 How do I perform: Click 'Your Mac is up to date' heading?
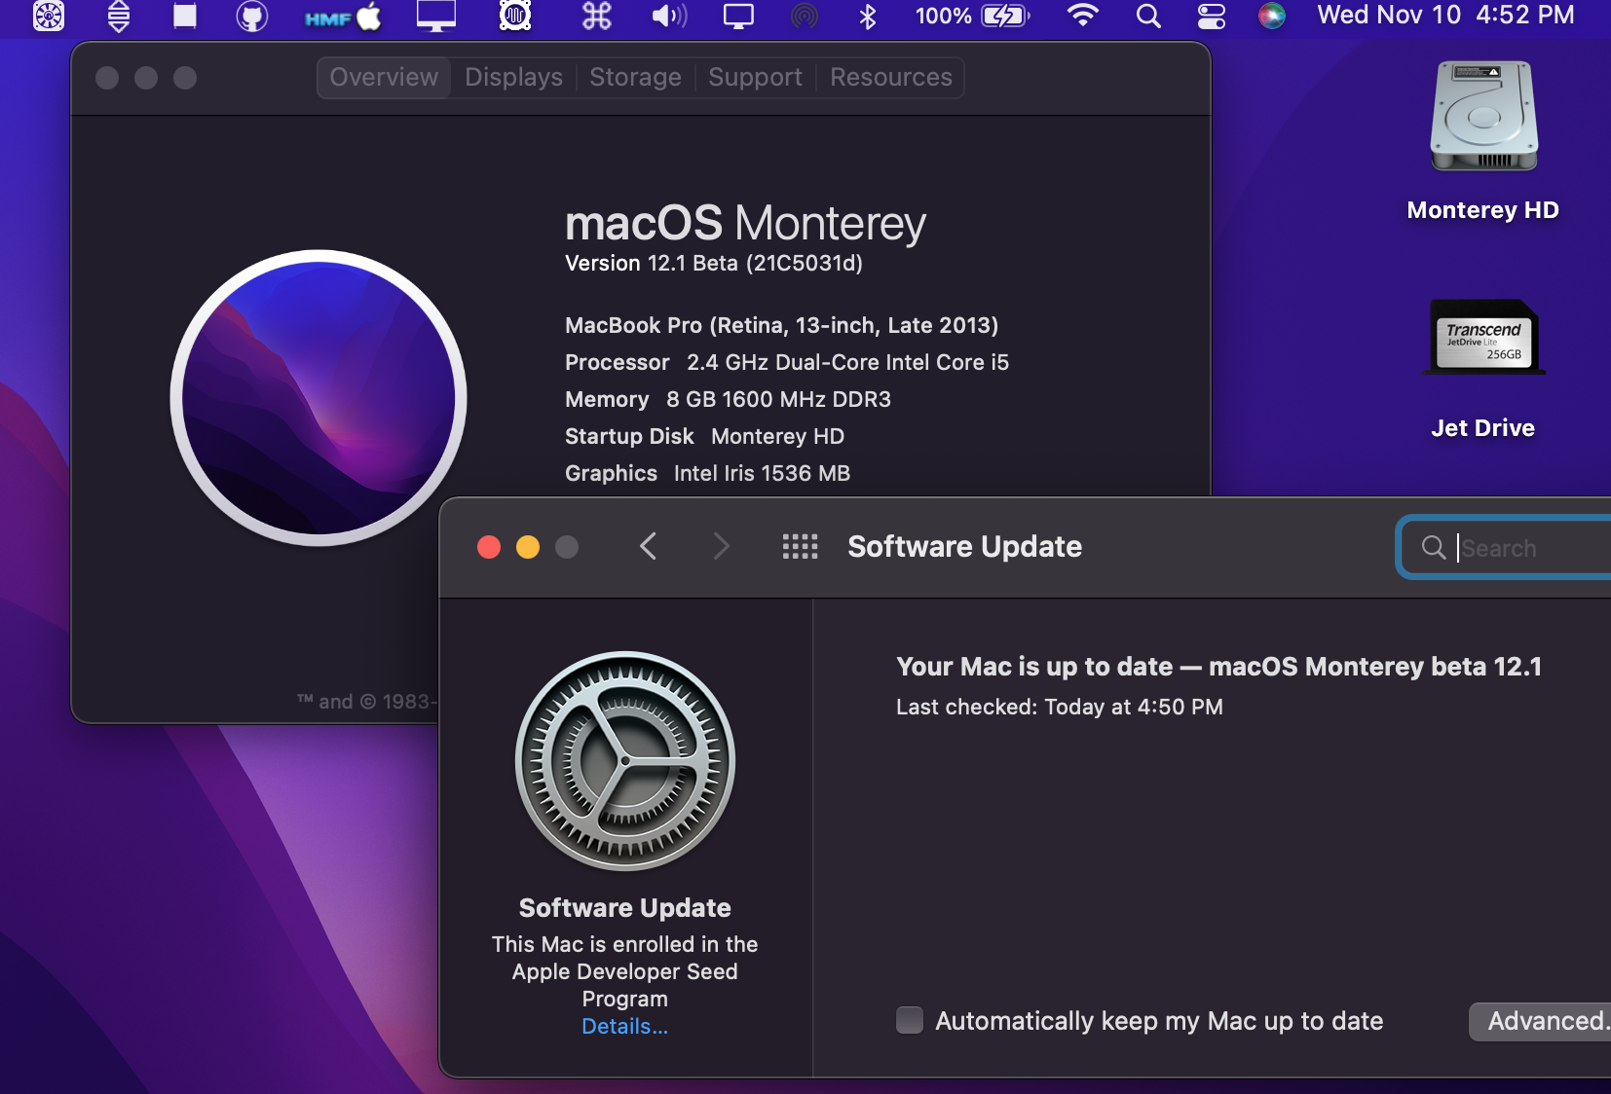point(1218,667)
